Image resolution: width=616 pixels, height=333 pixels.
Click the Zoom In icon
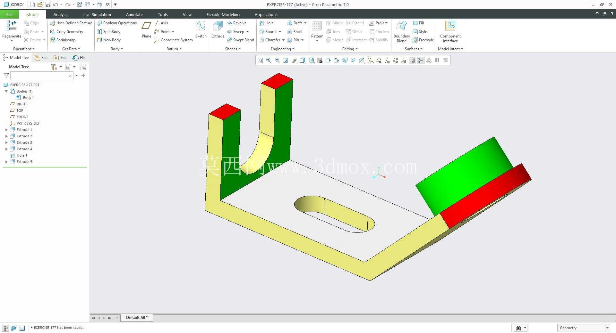pyautogui.click(x=269, y=60)
